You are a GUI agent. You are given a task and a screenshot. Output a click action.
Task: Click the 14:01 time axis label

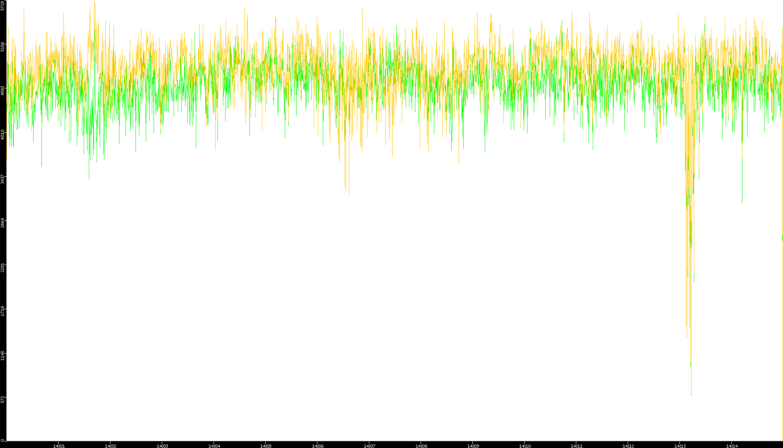tap(59, 446)
